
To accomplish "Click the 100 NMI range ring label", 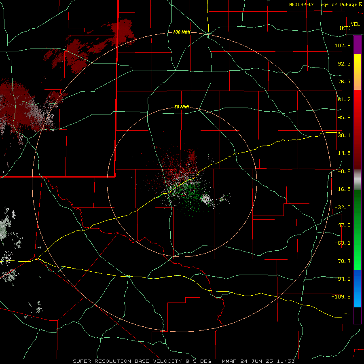I will (182, 32).
